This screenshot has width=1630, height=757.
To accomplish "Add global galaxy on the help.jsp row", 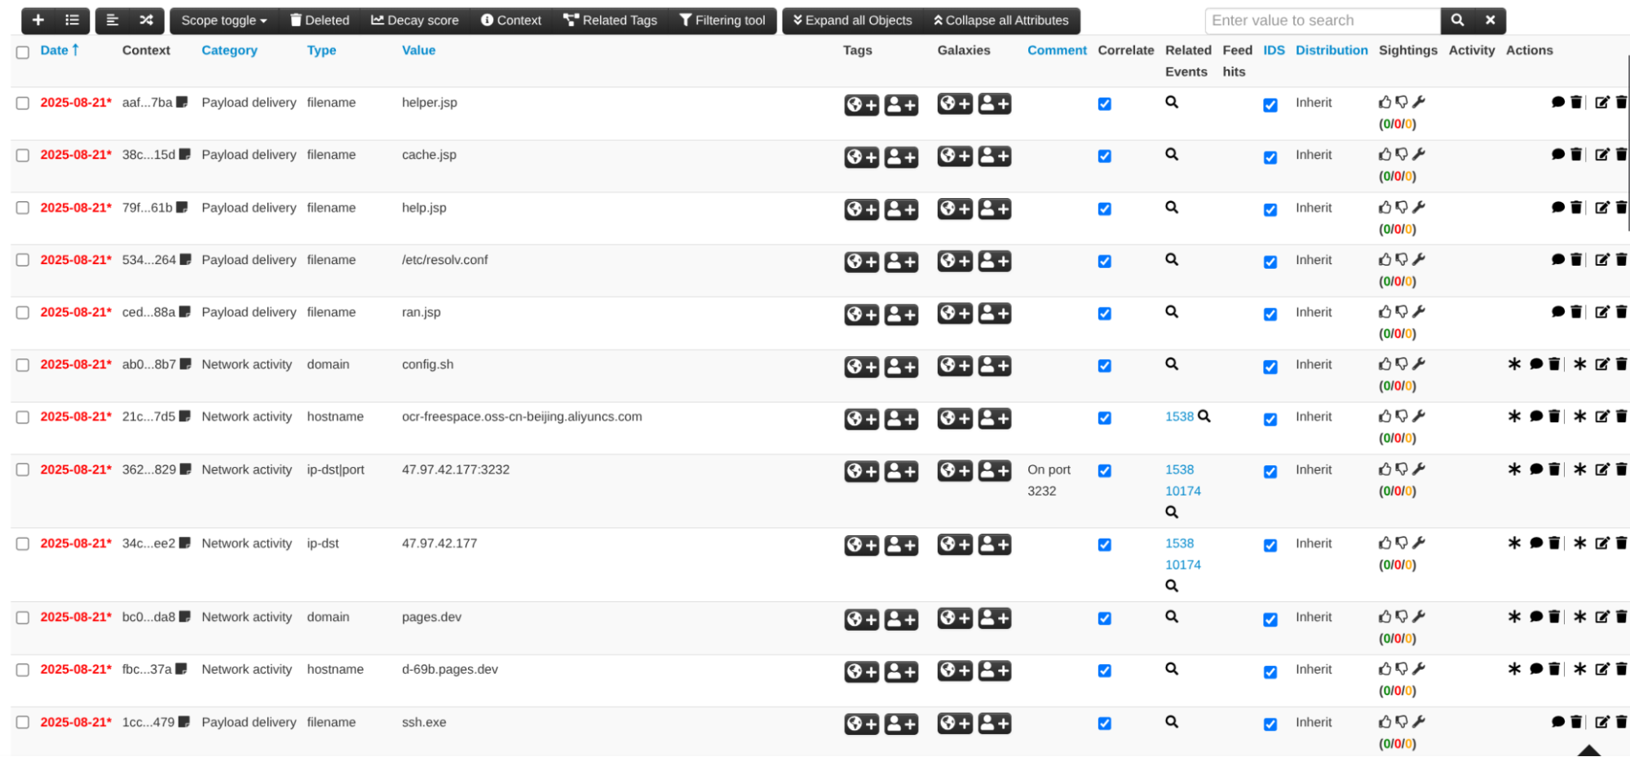I will point(955,209).
